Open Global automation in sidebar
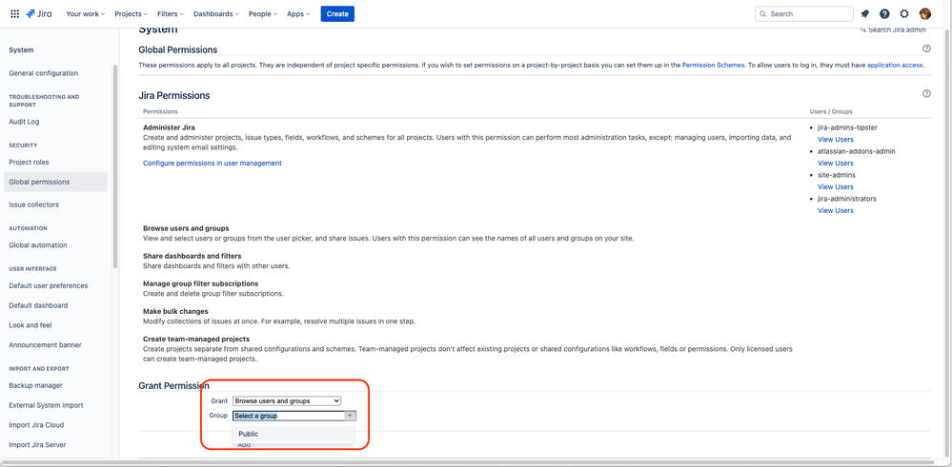952x467 pixels. click(38, 245)
